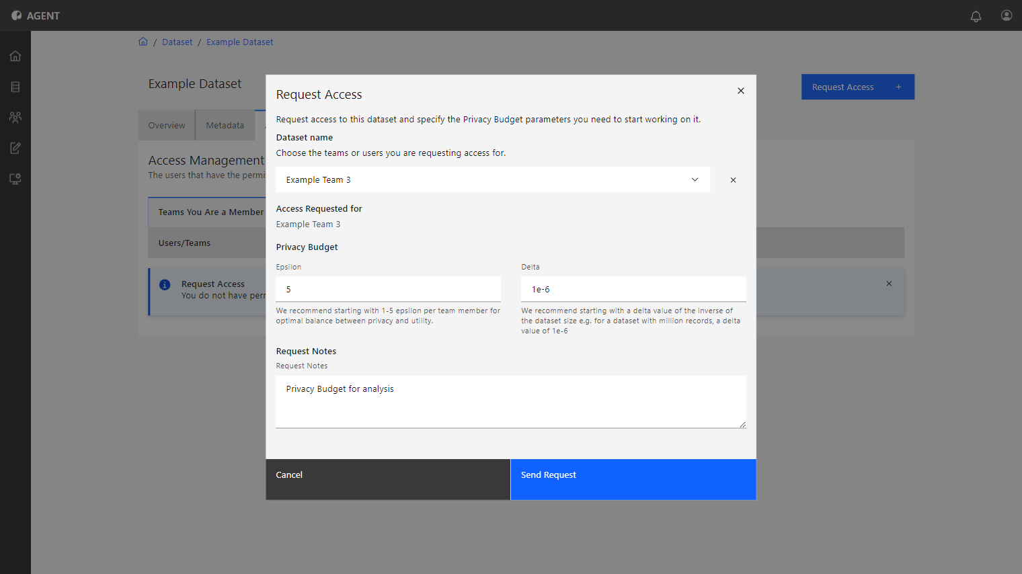Open the Example Dataset breadcrumb link
This screenshot has width=1022, height=574.
(239, 42)
